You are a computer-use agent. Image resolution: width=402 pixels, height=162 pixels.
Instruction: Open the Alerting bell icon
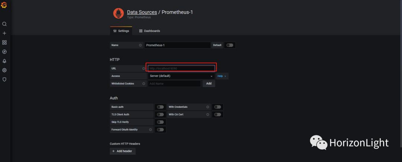[x=4, y=61]
